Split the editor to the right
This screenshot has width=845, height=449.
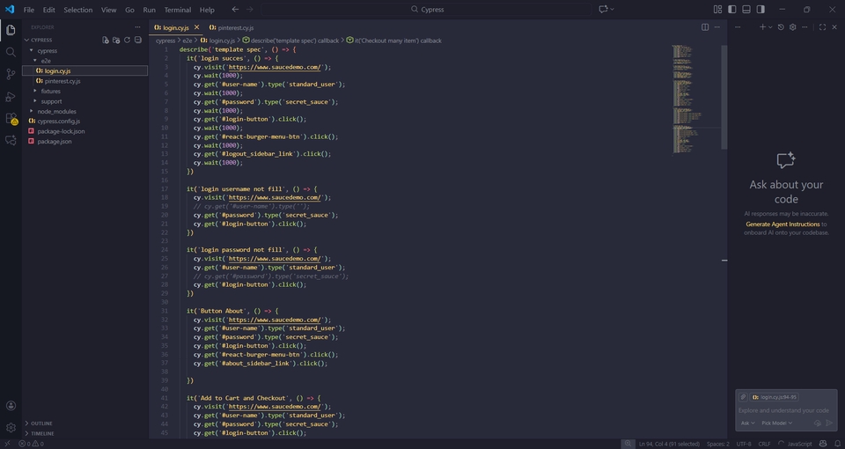[705, 27]
